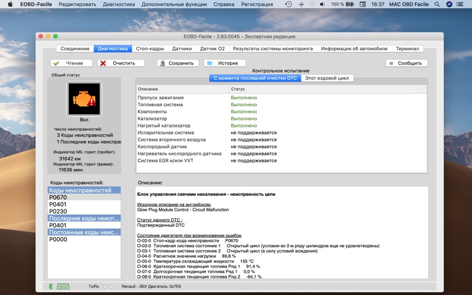Open the Датчики tab
Viewport: 472px width, 295px height.
(182, 48)
